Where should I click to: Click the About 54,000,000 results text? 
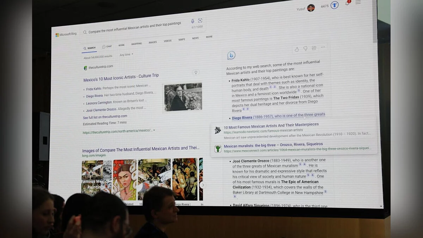[98, 57]
